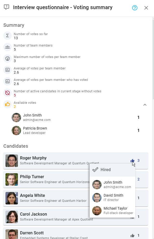Click the no-votes crossed-circle icon
154x239 pixels.
click(x=7, y=93)
